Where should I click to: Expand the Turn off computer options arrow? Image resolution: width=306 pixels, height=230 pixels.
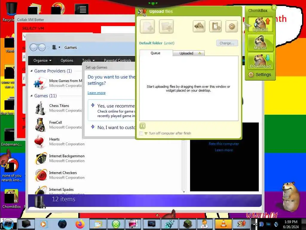pyautogui.click(x=146, y=133)
